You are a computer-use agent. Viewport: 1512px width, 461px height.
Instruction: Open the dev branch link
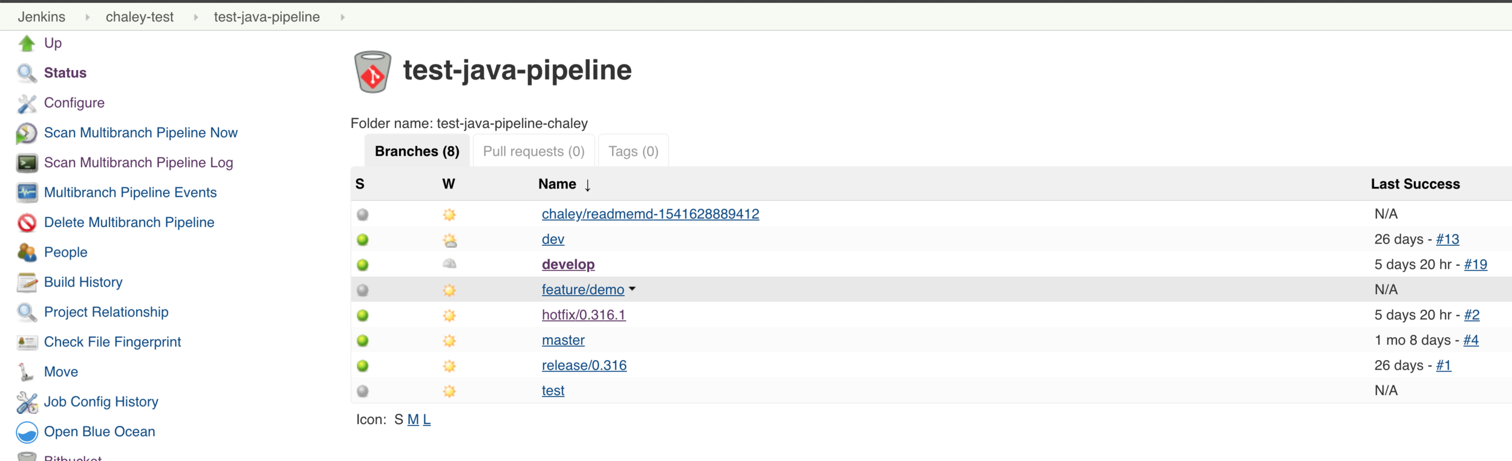click(x=553, y=239)
